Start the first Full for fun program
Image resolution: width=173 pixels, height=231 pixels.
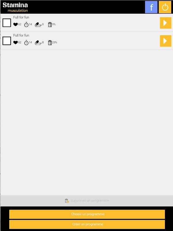click(166, 23)
